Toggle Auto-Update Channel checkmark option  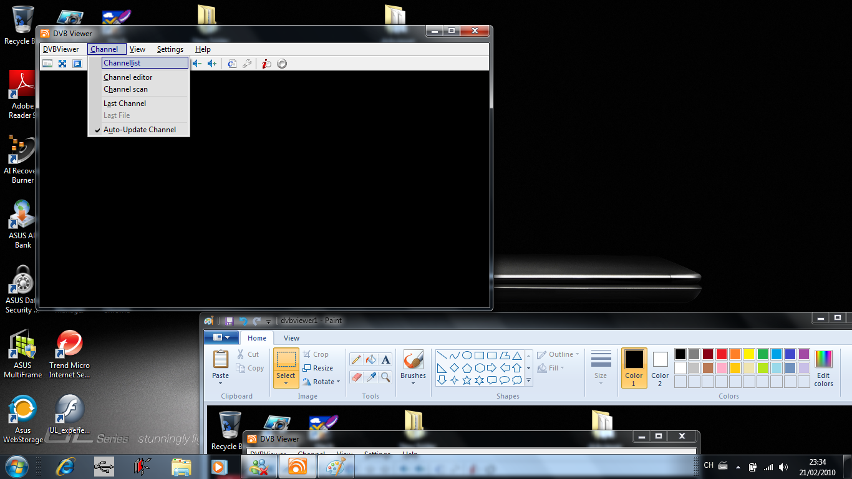139,130
